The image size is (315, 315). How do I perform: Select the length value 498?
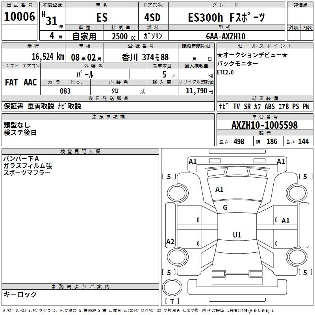click(x=239, y=142)
